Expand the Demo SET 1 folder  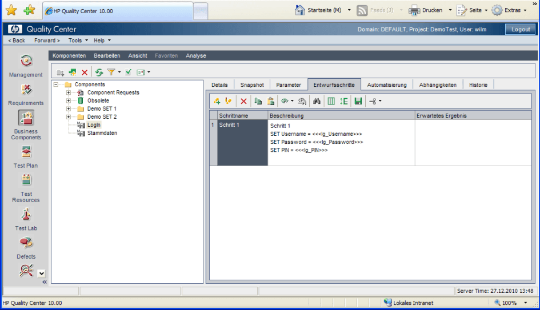tap(69, 108)
